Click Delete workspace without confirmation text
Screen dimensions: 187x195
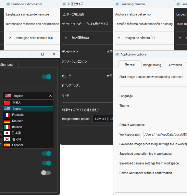(x=146, y=173)
